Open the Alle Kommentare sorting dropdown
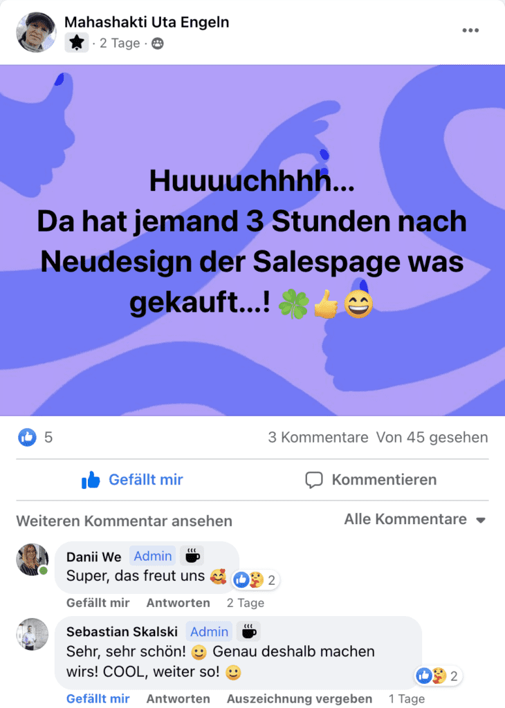 coord(415,519)
